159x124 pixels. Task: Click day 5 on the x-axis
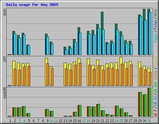click(29, 121)
